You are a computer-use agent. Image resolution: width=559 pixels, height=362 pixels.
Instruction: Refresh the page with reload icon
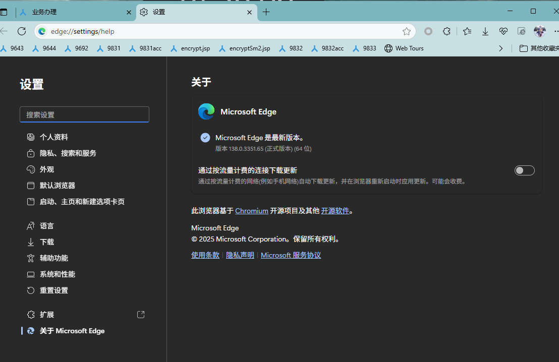[22, 31]
